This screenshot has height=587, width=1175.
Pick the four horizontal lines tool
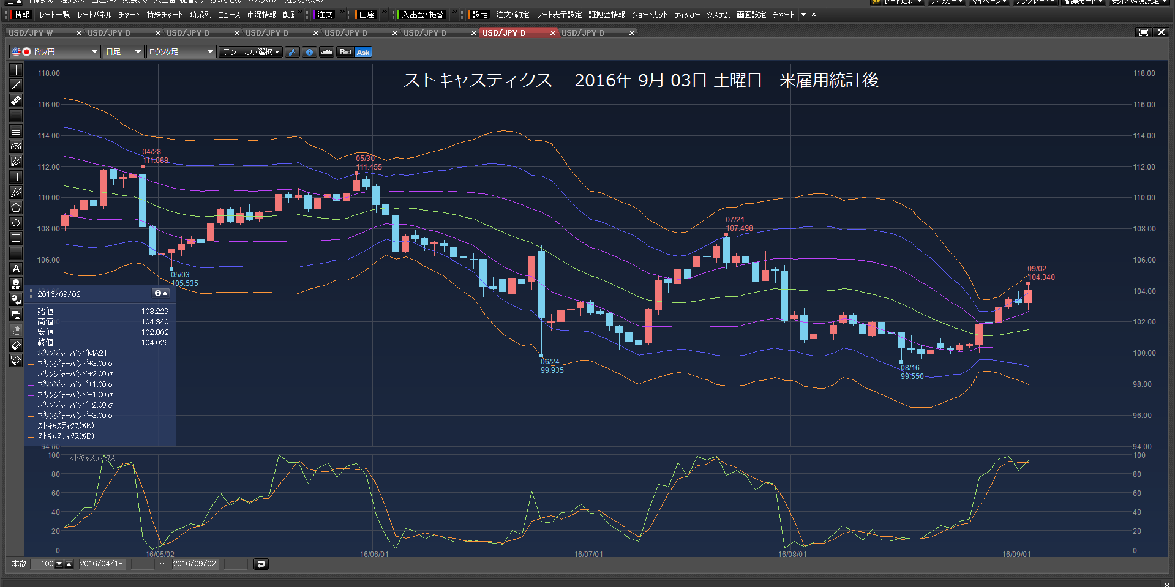coord(16,116)
